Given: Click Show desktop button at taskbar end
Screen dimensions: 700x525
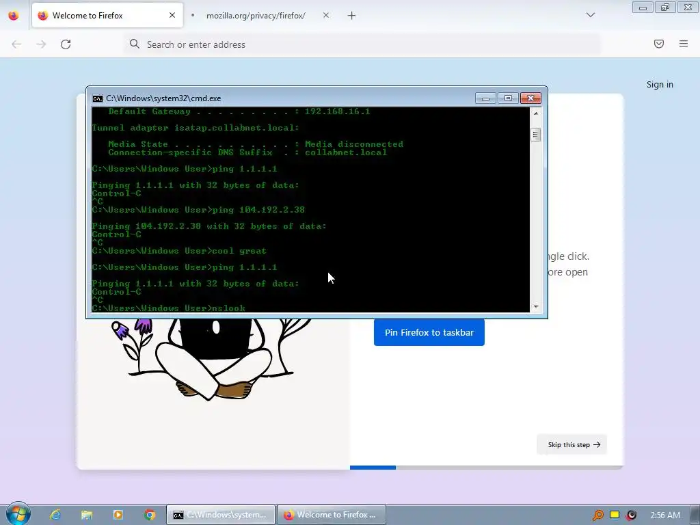Looking at the screenshot, I should click(695, 515).
